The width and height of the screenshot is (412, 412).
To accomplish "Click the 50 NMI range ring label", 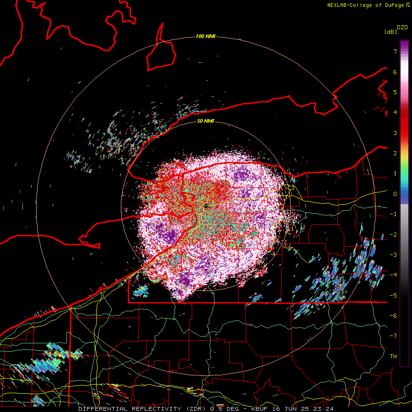I will pyautogui.click(x=206, y=121).
